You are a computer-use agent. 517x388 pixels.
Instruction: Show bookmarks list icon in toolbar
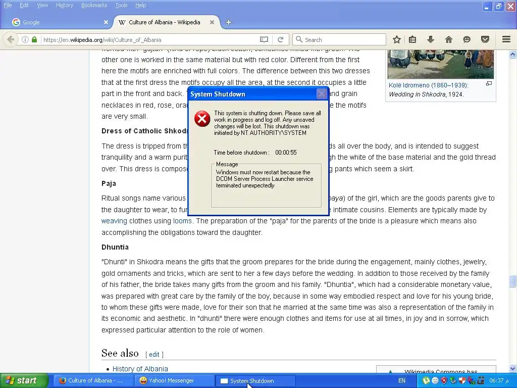point(412,39)
